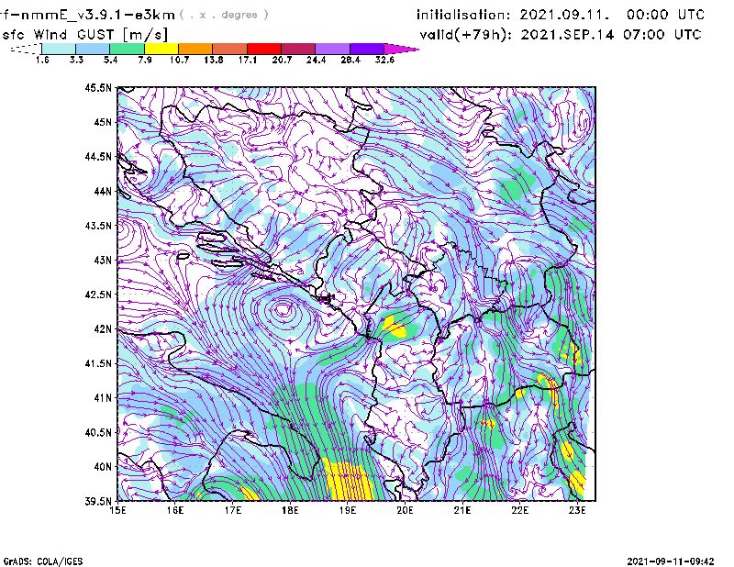The width and height of the screenshot is (734, 567).
Task: Click the legend value 20.7
Action: pyautogui.click(x=282, y=60)
